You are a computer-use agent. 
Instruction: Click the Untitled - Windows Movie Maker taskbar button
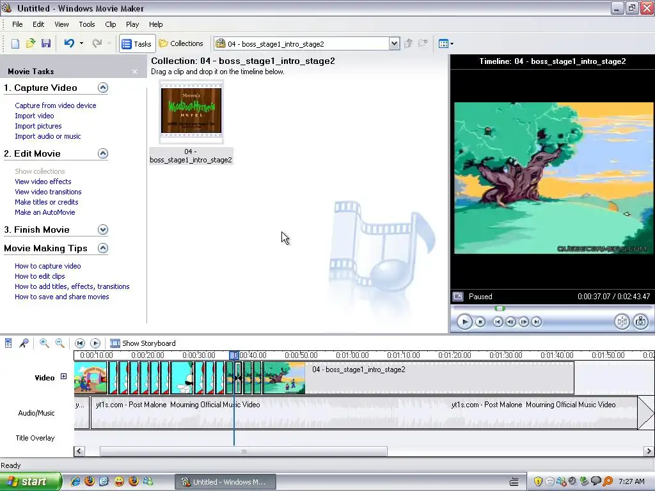[225, 482]
